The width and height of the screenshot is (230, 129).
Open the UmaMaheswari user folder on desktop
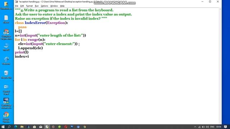(6, 5)
